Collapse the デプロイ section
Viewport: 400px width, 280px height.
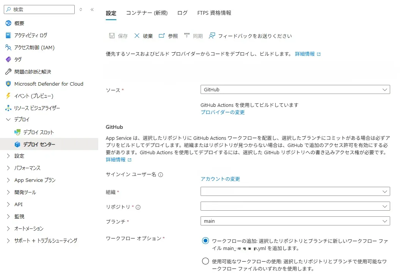coord(8,119)
